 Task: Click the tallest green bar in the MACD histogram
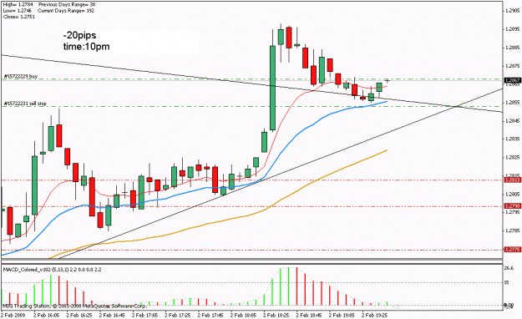click(x=289, y=286)
